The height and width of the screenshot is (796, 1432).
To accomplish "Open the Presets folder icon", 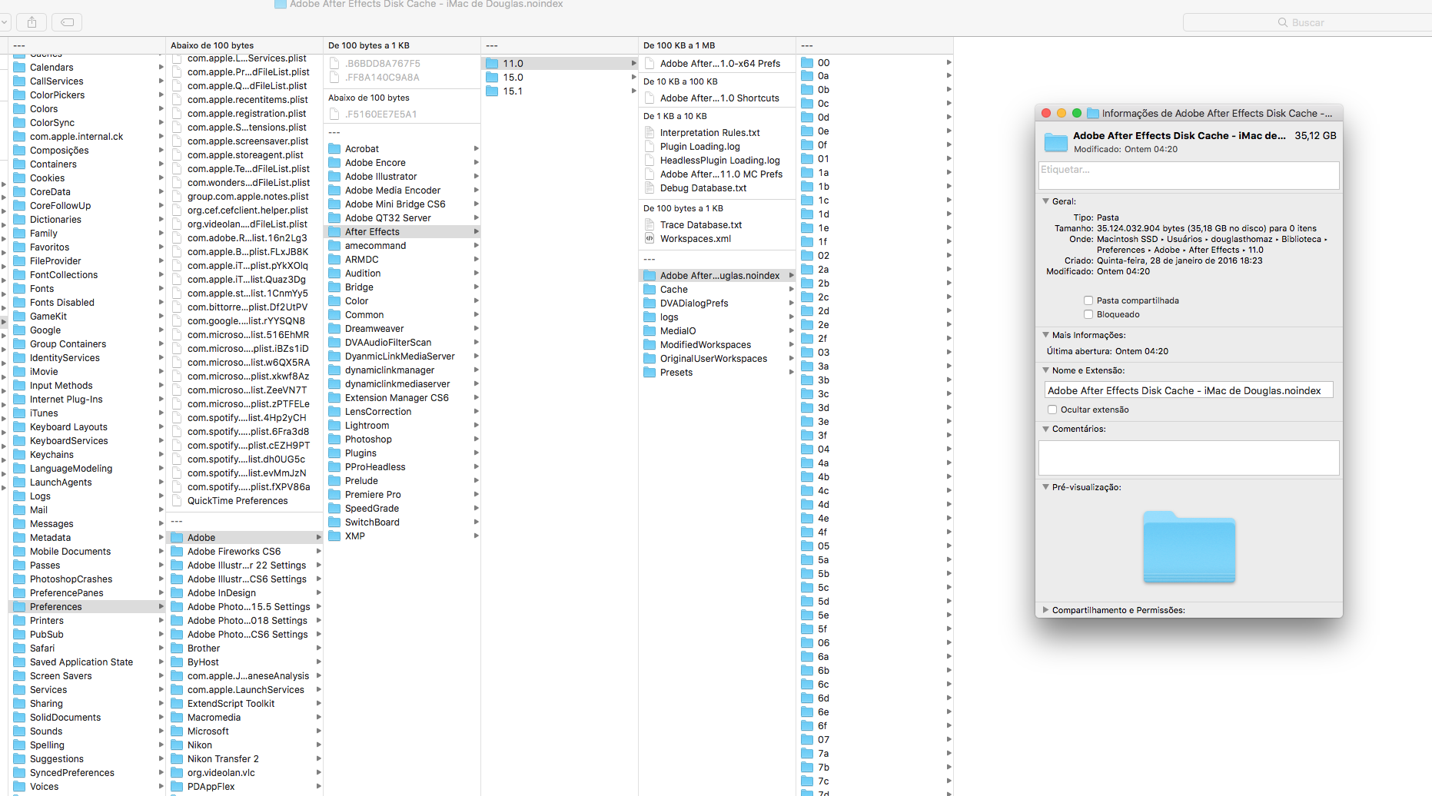I will click(x=650, y=373).
